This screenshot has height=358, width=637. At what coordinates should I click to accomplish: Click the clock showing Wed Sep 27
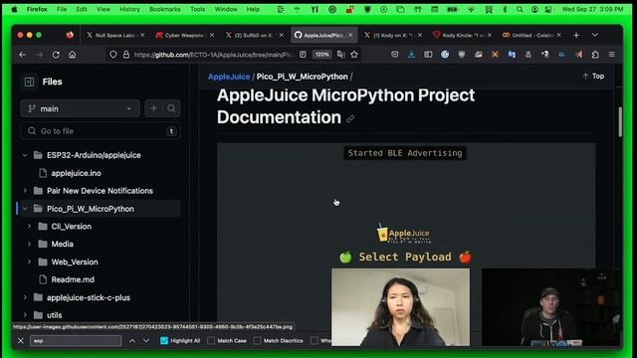click(592, 9)
